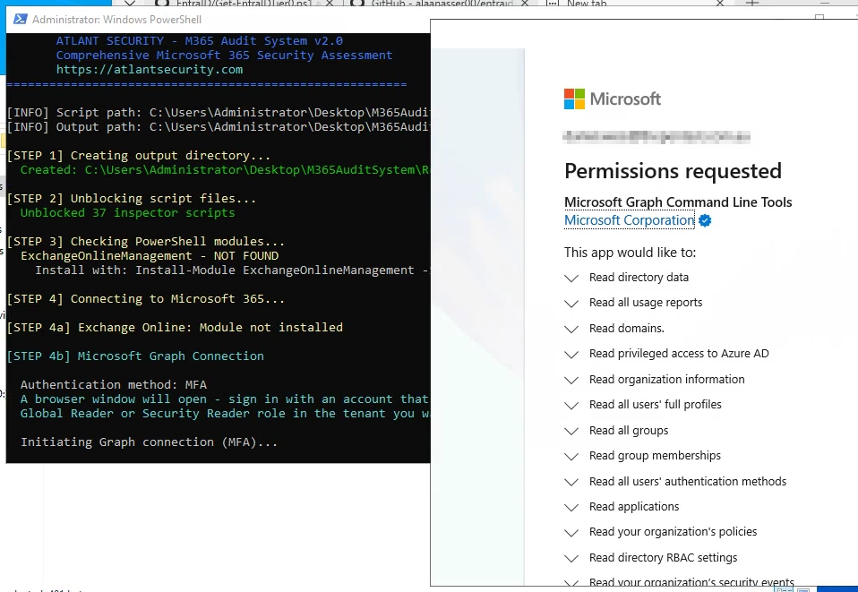Expand the Read all groups permission
Screen dimensions: 858x592
(x=571, y=431)
